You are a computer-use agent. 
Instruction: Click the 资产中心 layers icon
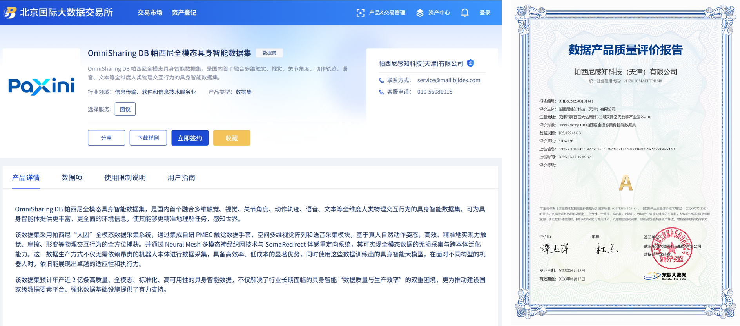[x=420, y=13]
